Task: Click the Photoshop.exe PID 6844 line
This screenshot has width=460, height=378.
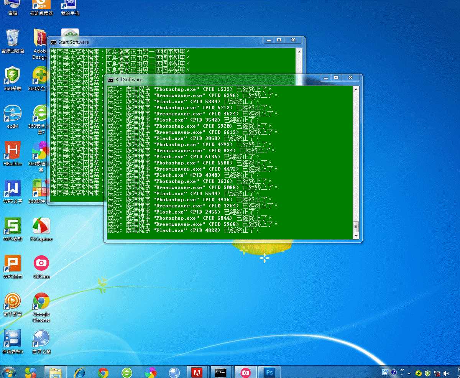Action: (189, 218)
